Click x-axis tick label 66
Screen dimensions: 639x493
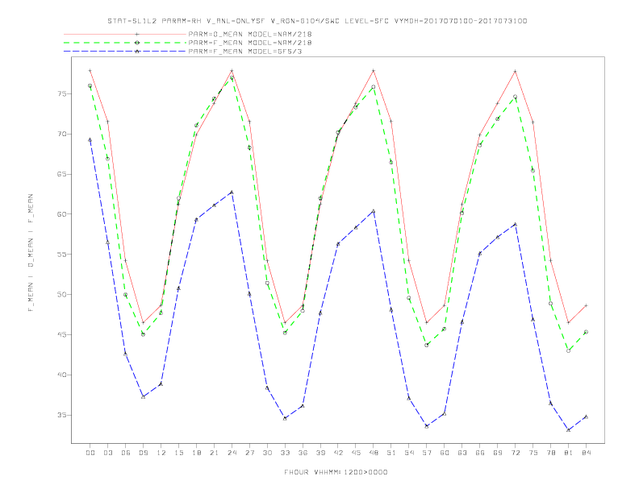[480, 453]
